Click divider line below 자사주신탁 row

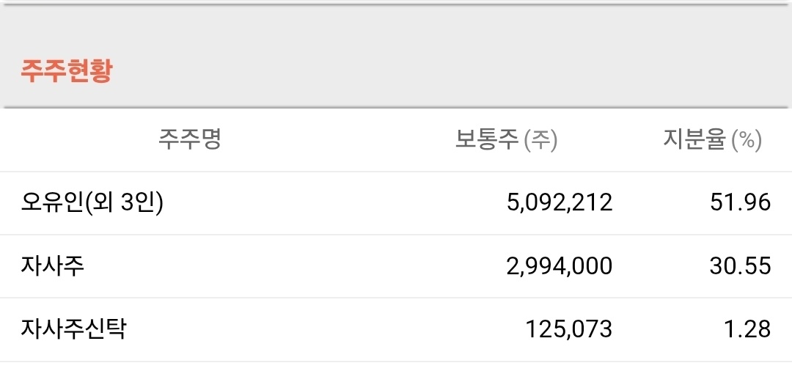[396, 361]
